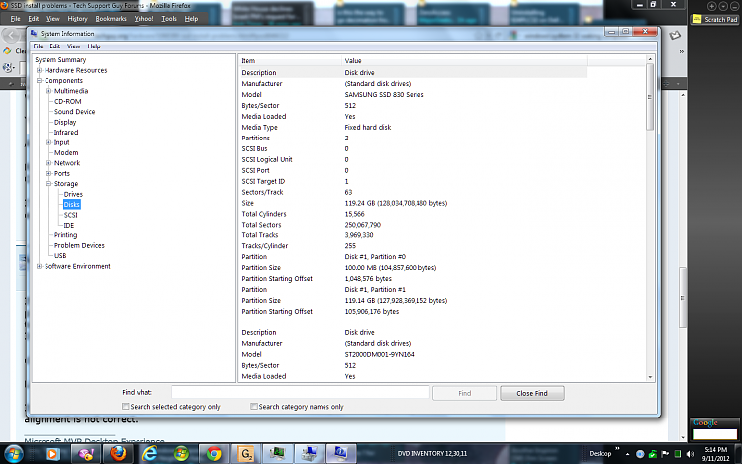Check Search selected category only
Screen dimensions: 742x464
tap(126, 407)
